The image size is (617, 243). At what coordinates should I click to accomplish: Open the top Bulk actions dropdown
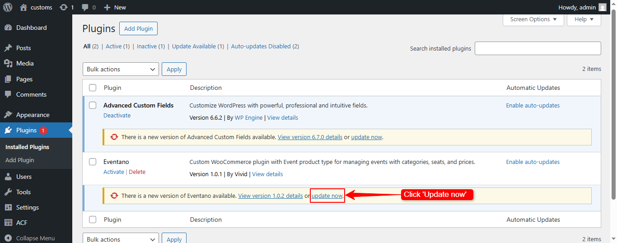(121, 69)
